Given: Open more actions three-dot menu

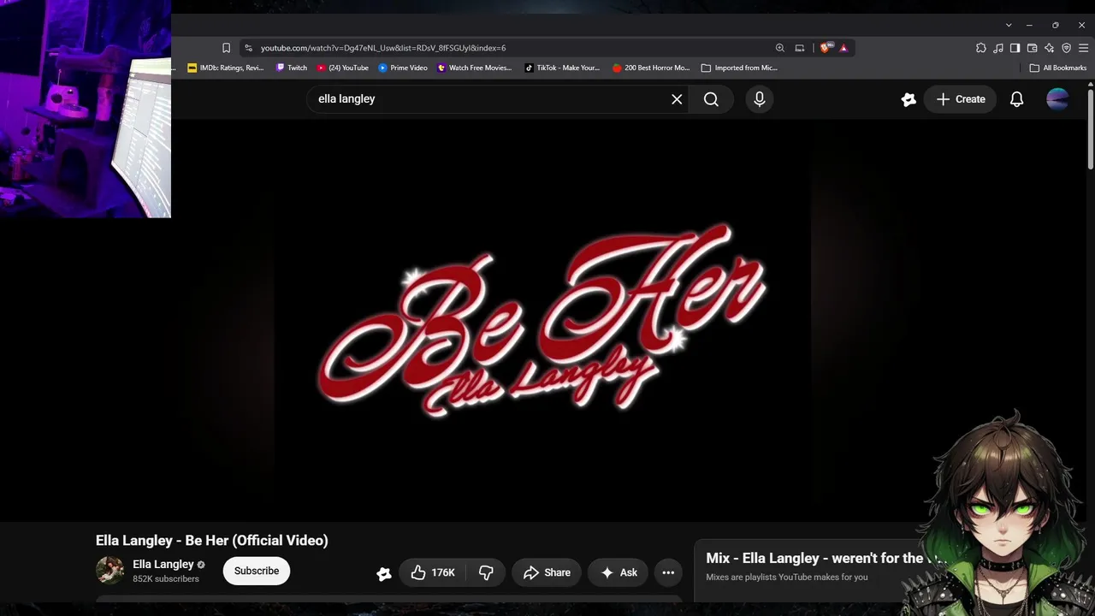Looking at the screenshot, I should pyautogui.click(x=668, y=572).
